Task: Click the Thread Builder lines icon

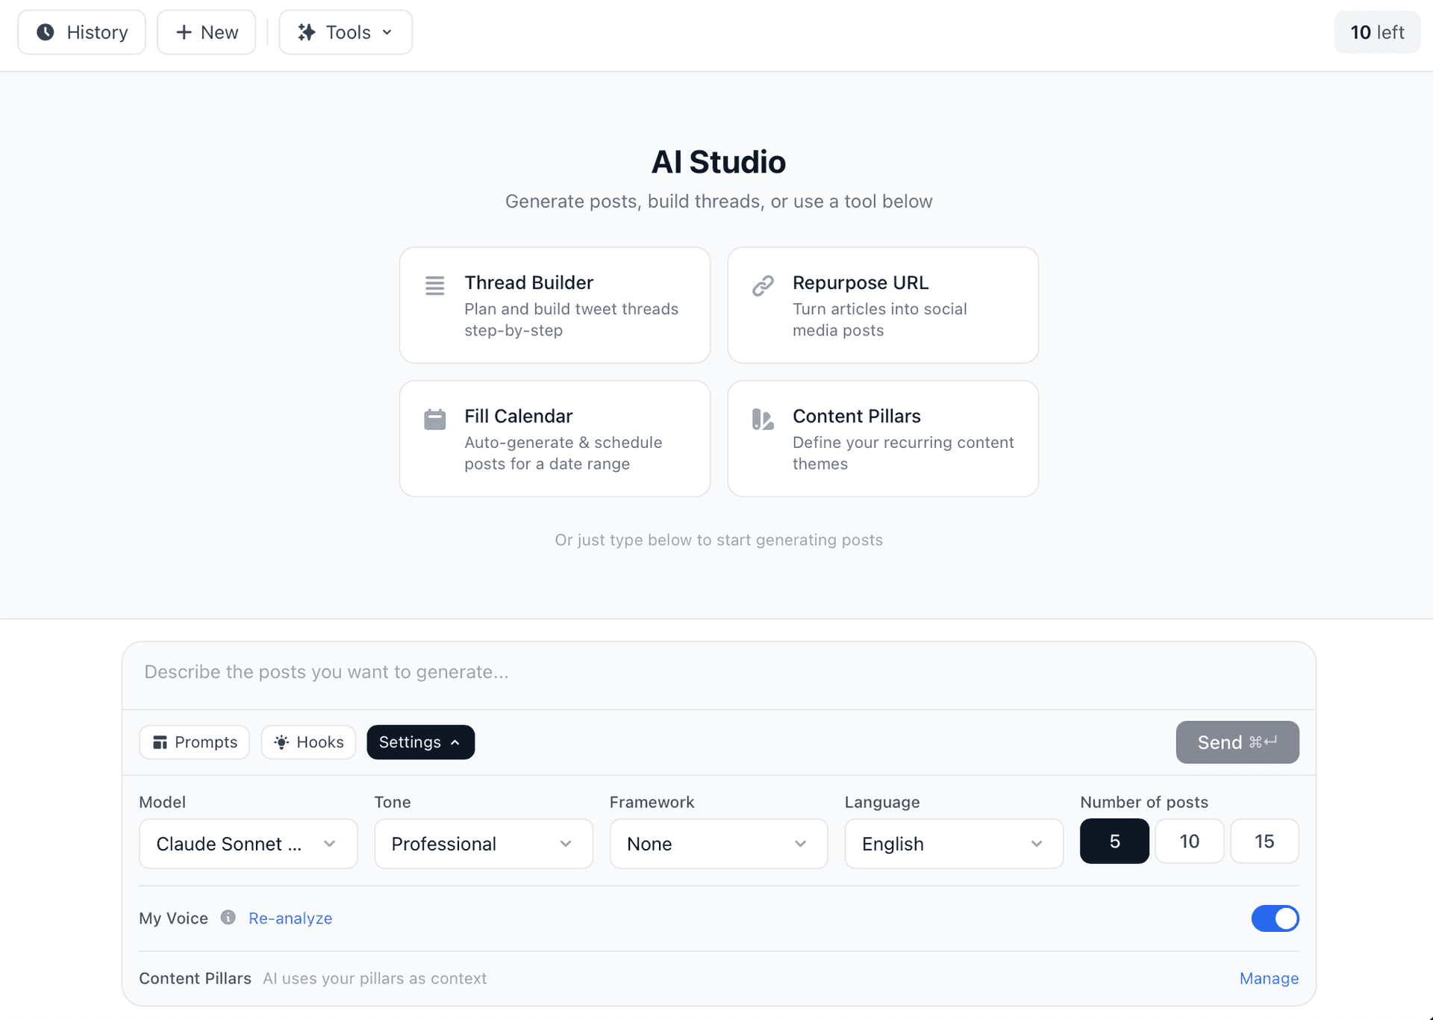Action: pyautogui.click(x=435, y=285)
